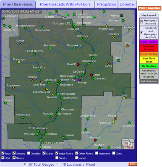The width and height of the screenshot is (162, 167).
Task: Click the Minor Flooding legend swatch
Action: click(x=149, y=54)
